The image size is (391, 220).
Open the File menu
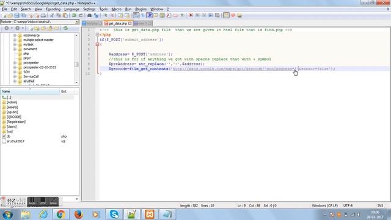click(x=4, y=9)
